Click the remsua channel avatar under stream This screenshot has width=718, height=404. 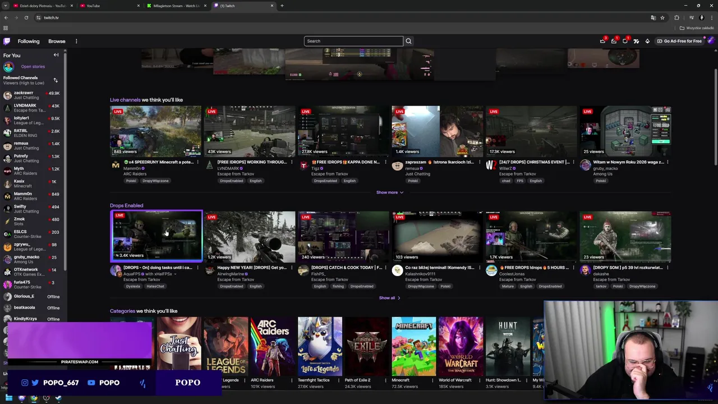click(x=397, y=165)
